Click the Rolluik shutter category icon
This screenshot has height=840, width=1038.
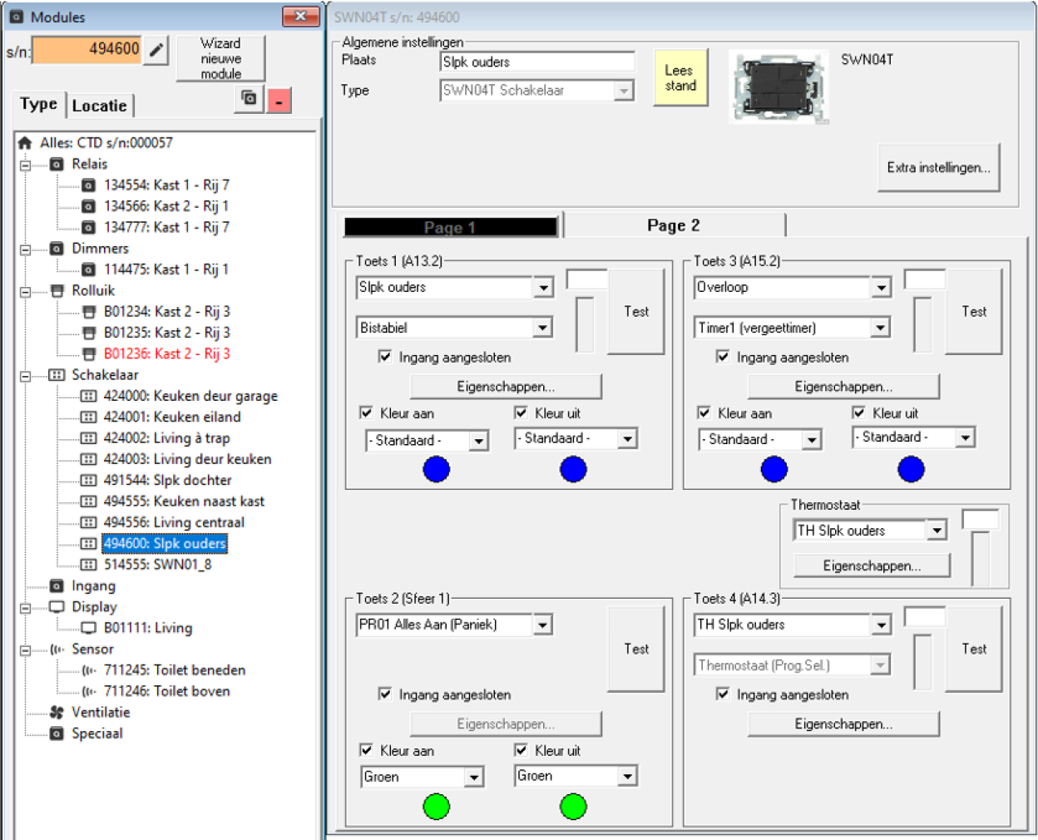(x=57, y=290)
